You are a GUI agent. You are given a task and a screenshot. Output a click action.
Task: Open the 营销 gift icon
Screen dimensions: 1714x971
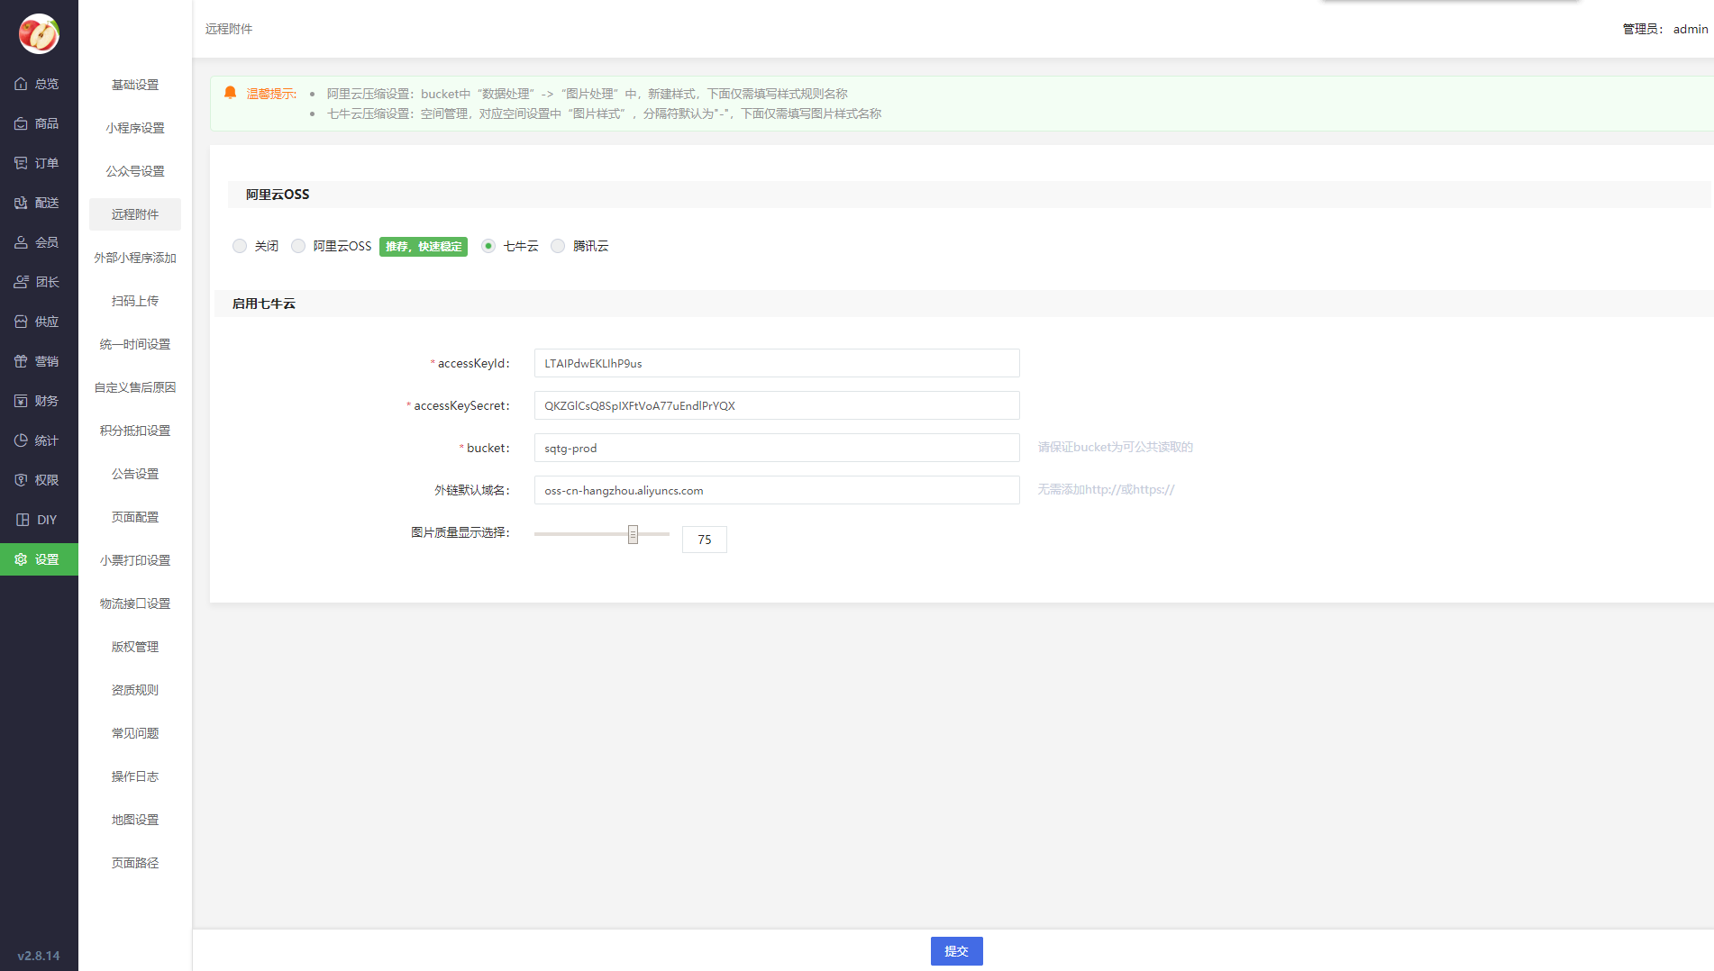tap(21, 361)
